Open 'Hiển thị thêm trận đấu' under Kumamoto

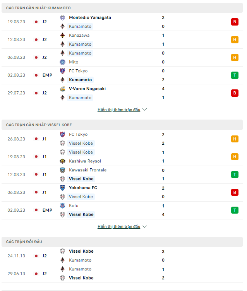tap(119, 110)
